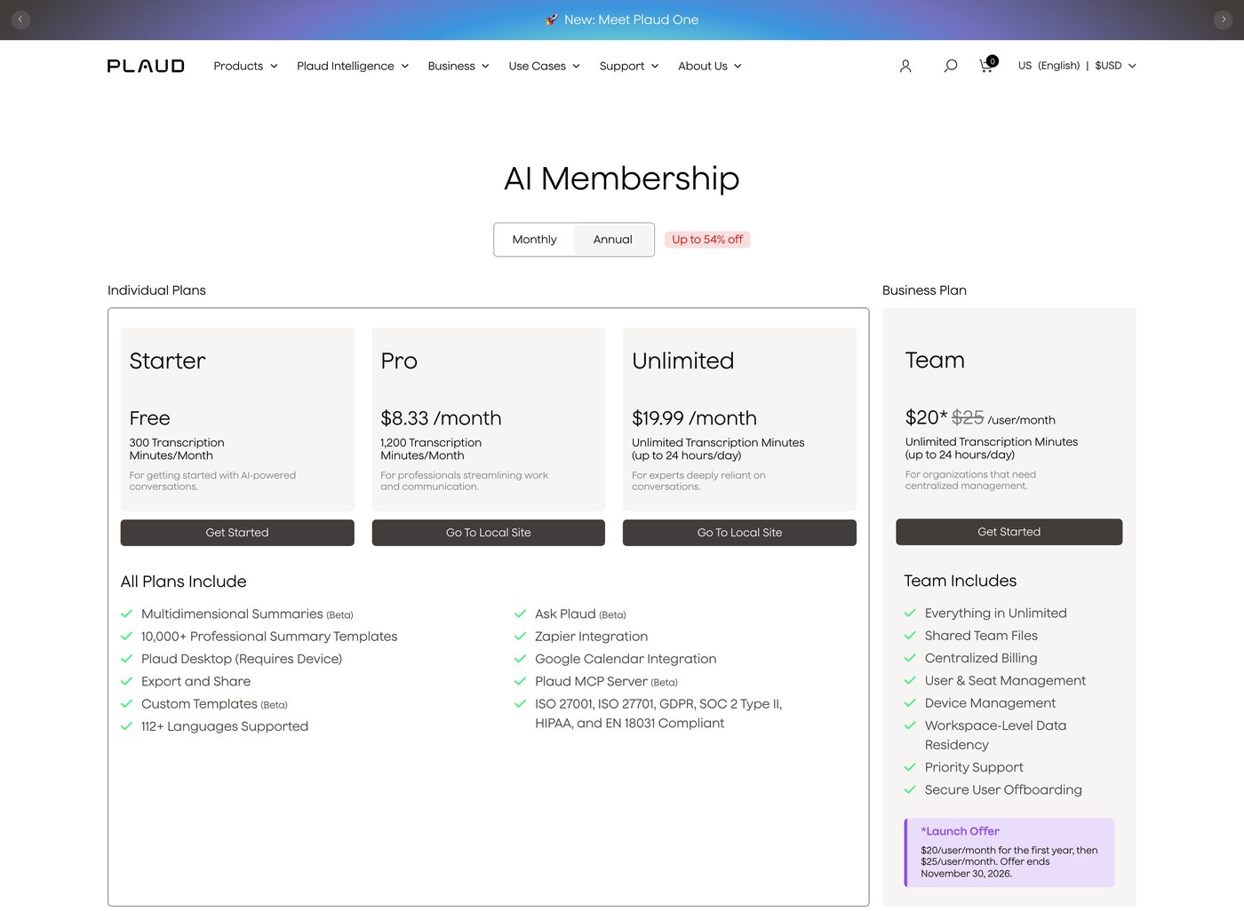Click next announcement arrow in top banner
The height and width of the screenshot is (911, 1244).
coord(1223,20)
